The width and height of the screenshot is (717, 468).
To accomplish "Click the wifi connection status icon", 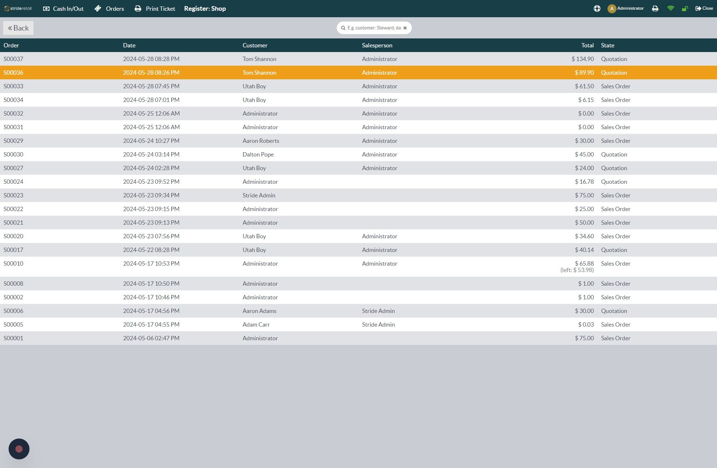I will coord(670,9).
